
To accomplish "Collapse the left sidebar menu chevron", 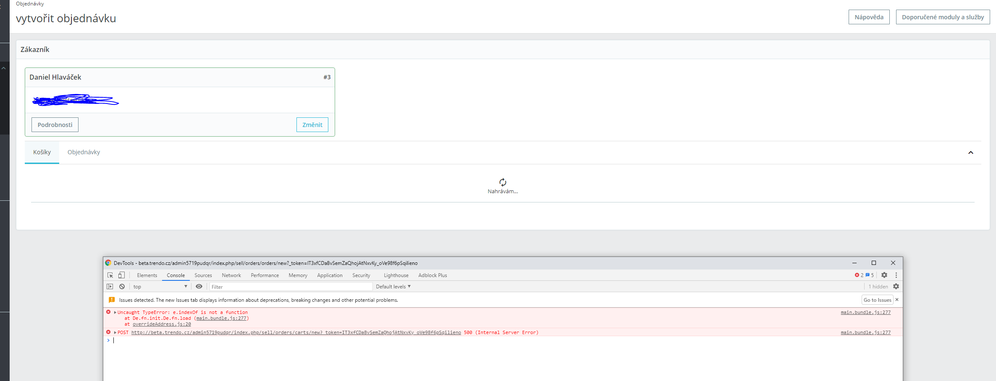I will (4, 68).
